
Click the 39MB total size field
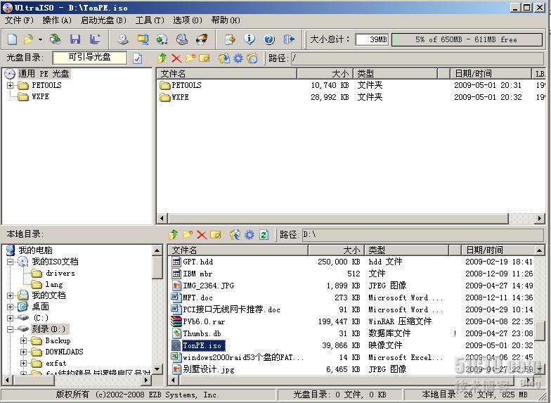(x=372, y=39)
